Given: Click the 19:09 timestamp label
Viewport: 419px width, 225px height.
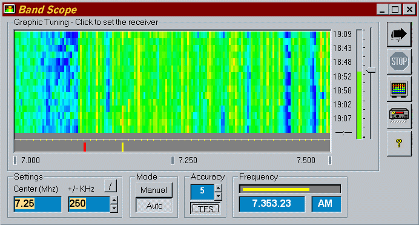Looking at the screenshot, I should pos(342,34).
